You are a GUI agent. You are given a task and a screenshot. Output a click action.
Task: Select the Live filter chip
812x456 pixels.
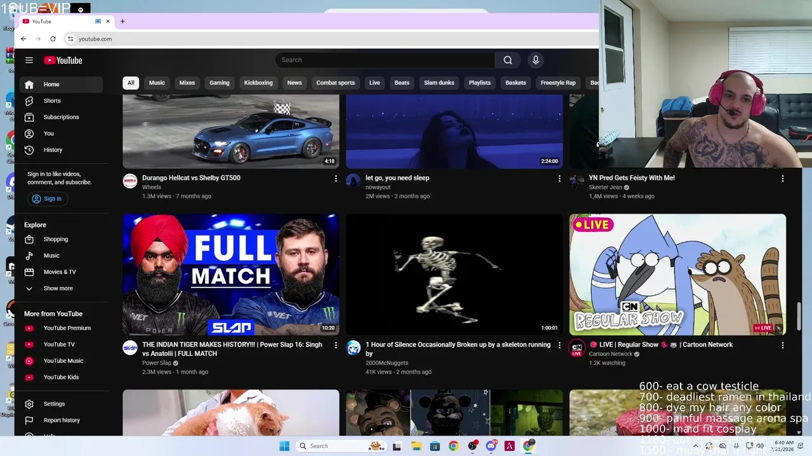(375, 83)
